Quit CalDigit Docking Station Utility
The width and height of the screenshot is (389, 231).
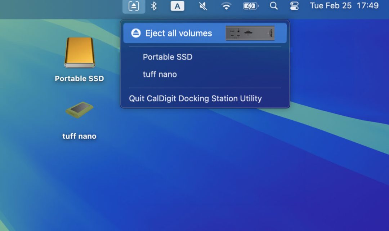point(205,98)
